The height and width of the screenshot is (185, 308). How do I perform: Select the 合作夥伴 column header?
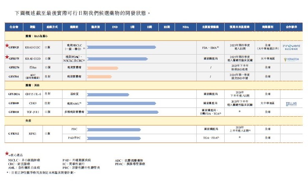point(291,27)
